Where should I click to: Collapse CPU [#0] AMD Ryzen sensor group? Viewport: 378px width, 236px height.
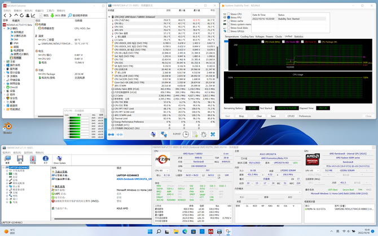[x=109, y=17]
